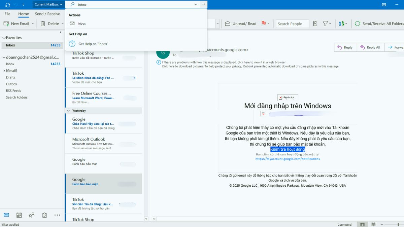The width and height of the screenshot is (404, 227).
Task: Toggle Unread/Read status for the message
Action: [240, 24]
